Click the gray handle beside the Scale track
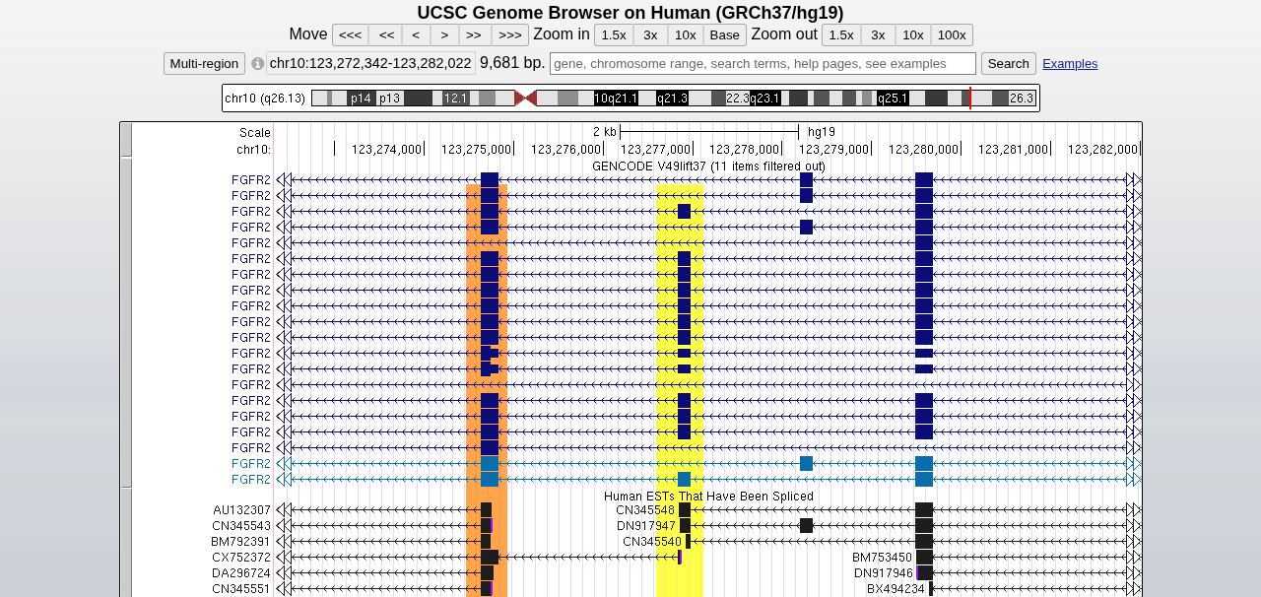Viewport: 1261px width, 597px height. [x=126, y=140]
